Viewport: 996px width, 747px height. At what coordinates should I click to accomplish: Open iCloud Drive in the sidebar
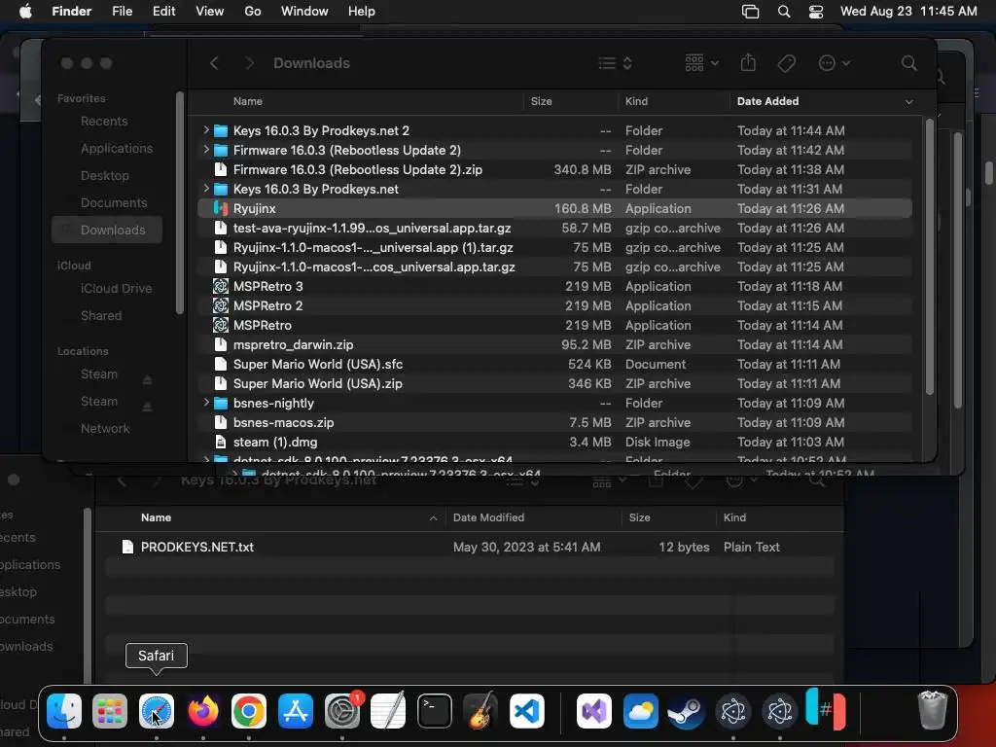[116, 288]
